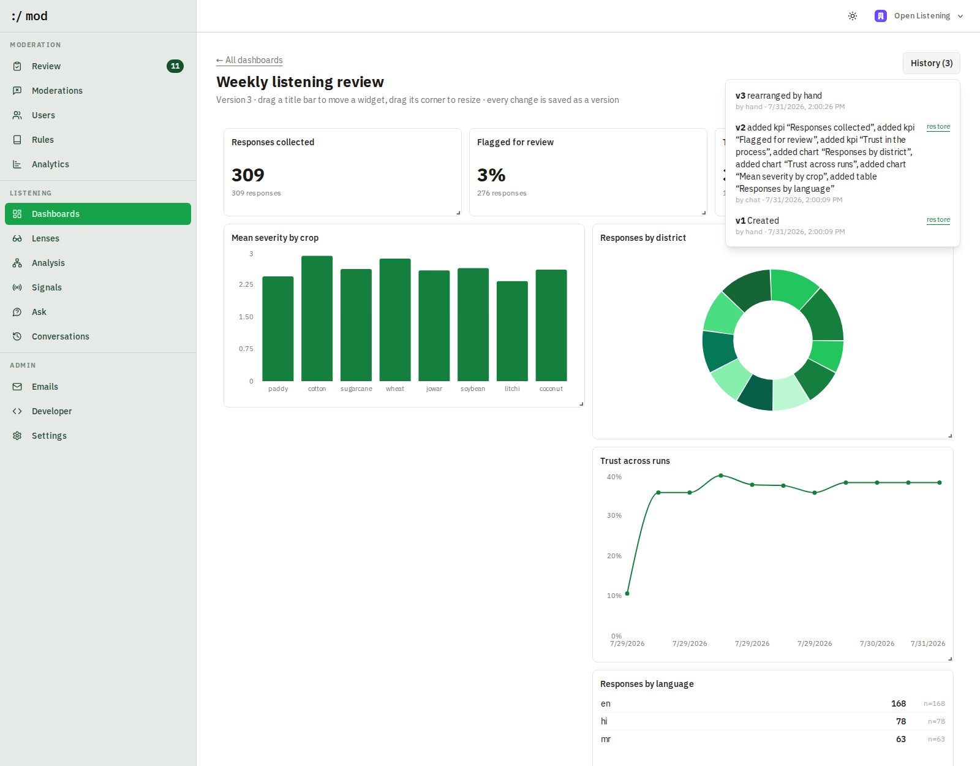
Task: Click the resize corner of Mean severity by crop
Action: (x=581, y=404)
